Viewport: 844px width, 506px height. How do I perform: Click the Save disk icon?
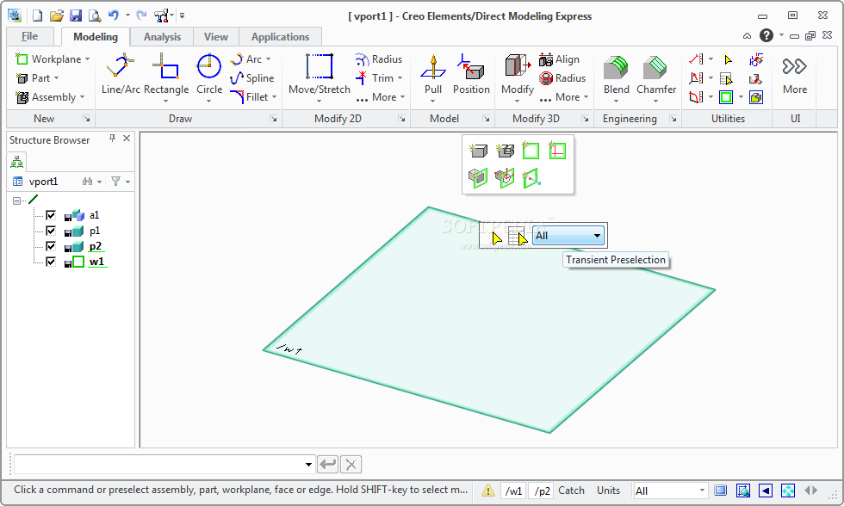pos(76,15)
